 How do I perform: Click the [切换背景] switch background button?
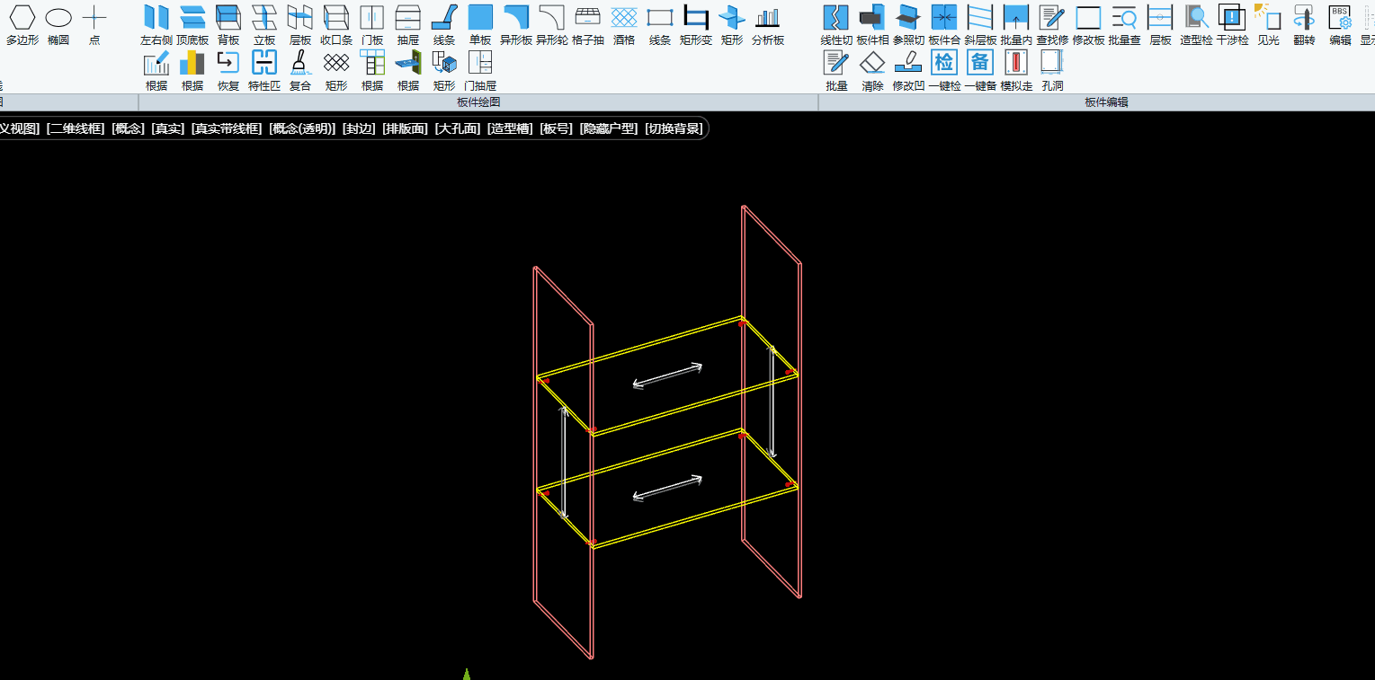674,128
